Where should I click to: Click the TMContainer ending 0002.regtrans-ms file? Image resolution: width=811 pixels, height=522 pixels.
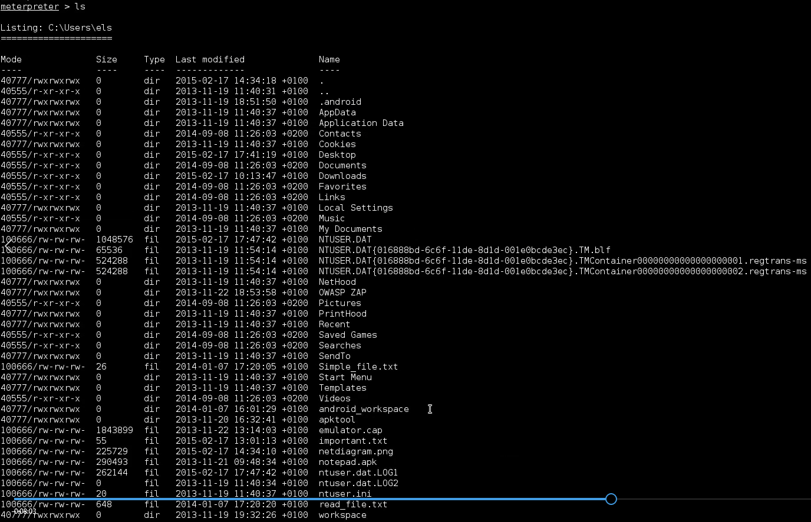pos(563,271)
